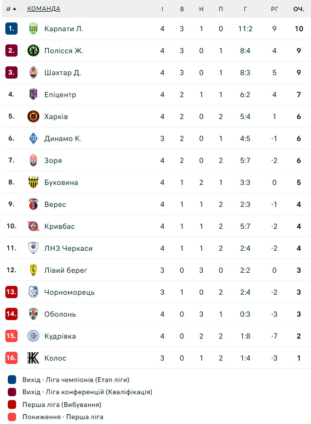
Task: Click the Полісся Ж. team logo
Action: point(33,51)
